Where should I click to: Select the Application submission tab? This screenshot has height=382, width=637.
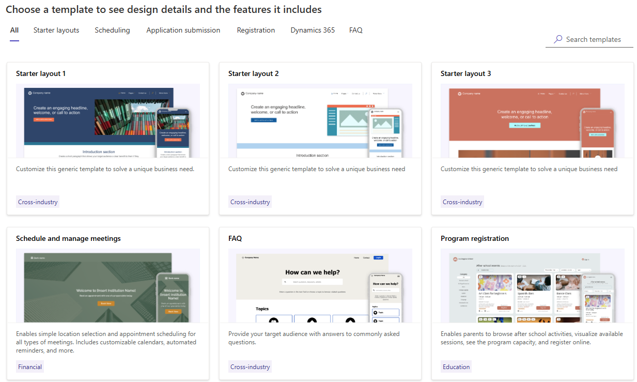pos(183,30)
